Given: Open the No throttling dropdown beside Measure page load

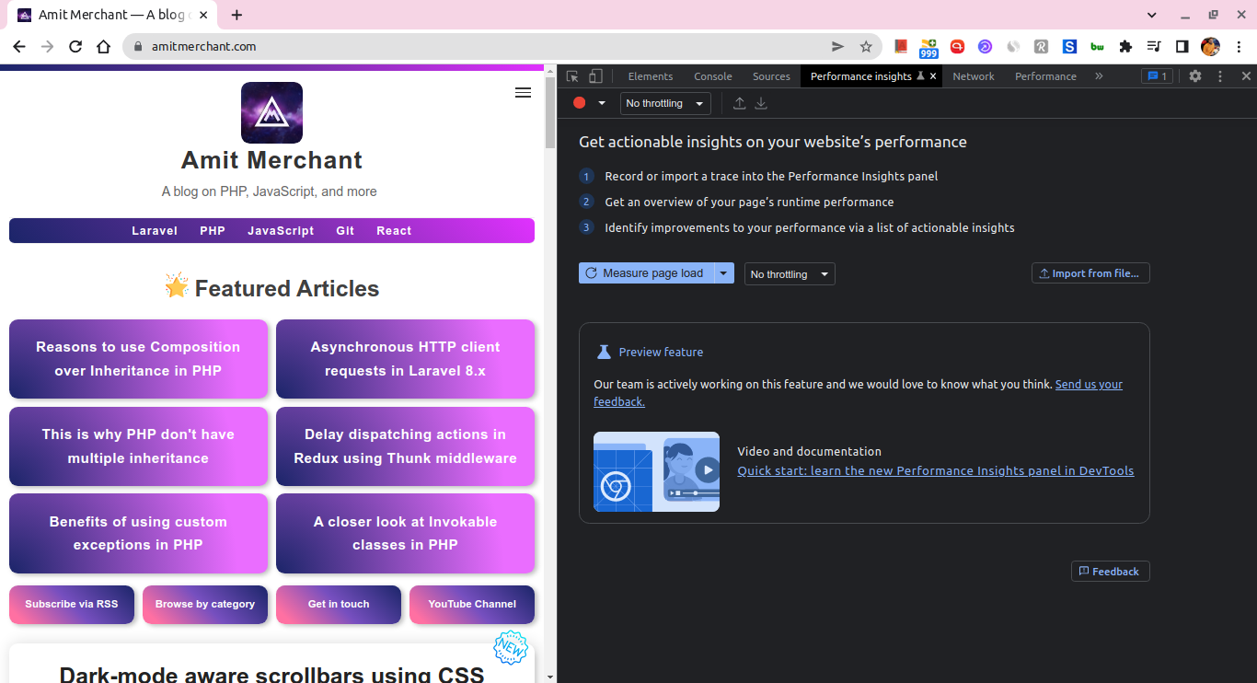Looking at the screenshot, I should (790, 274).
